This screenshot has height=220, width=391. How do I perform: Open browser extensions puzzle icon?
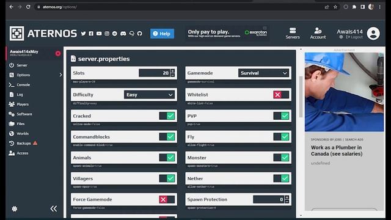click(x=354, y=7)
